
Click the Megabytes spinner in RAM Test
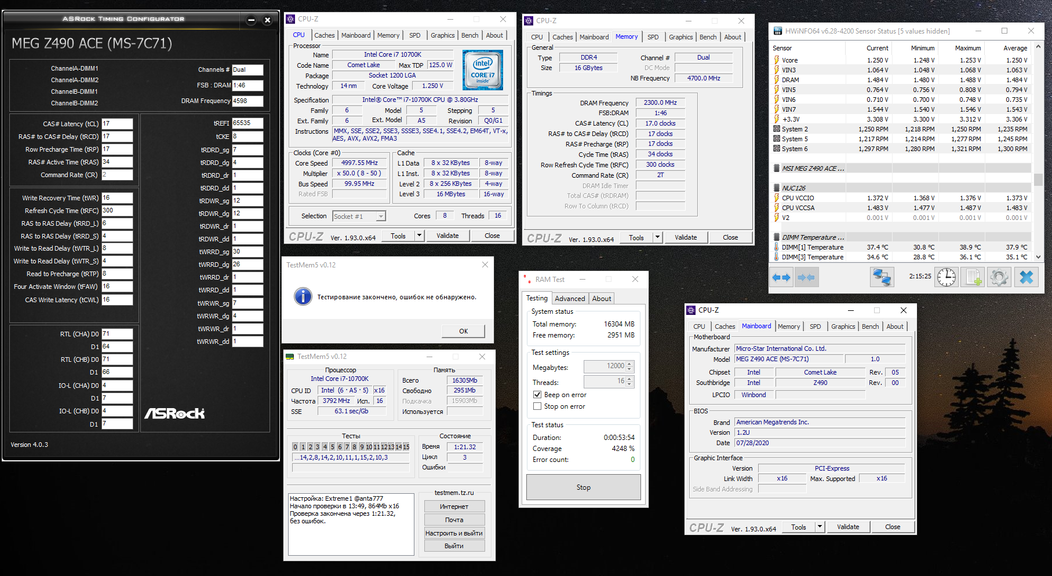pyautogui.click(x=630, y=366)
